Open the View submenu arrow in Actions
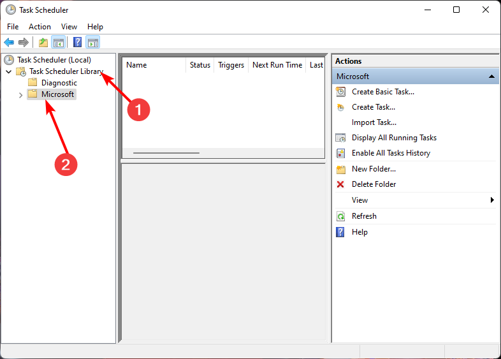Viewport: 501px width, 359px height. pos(492,200)
